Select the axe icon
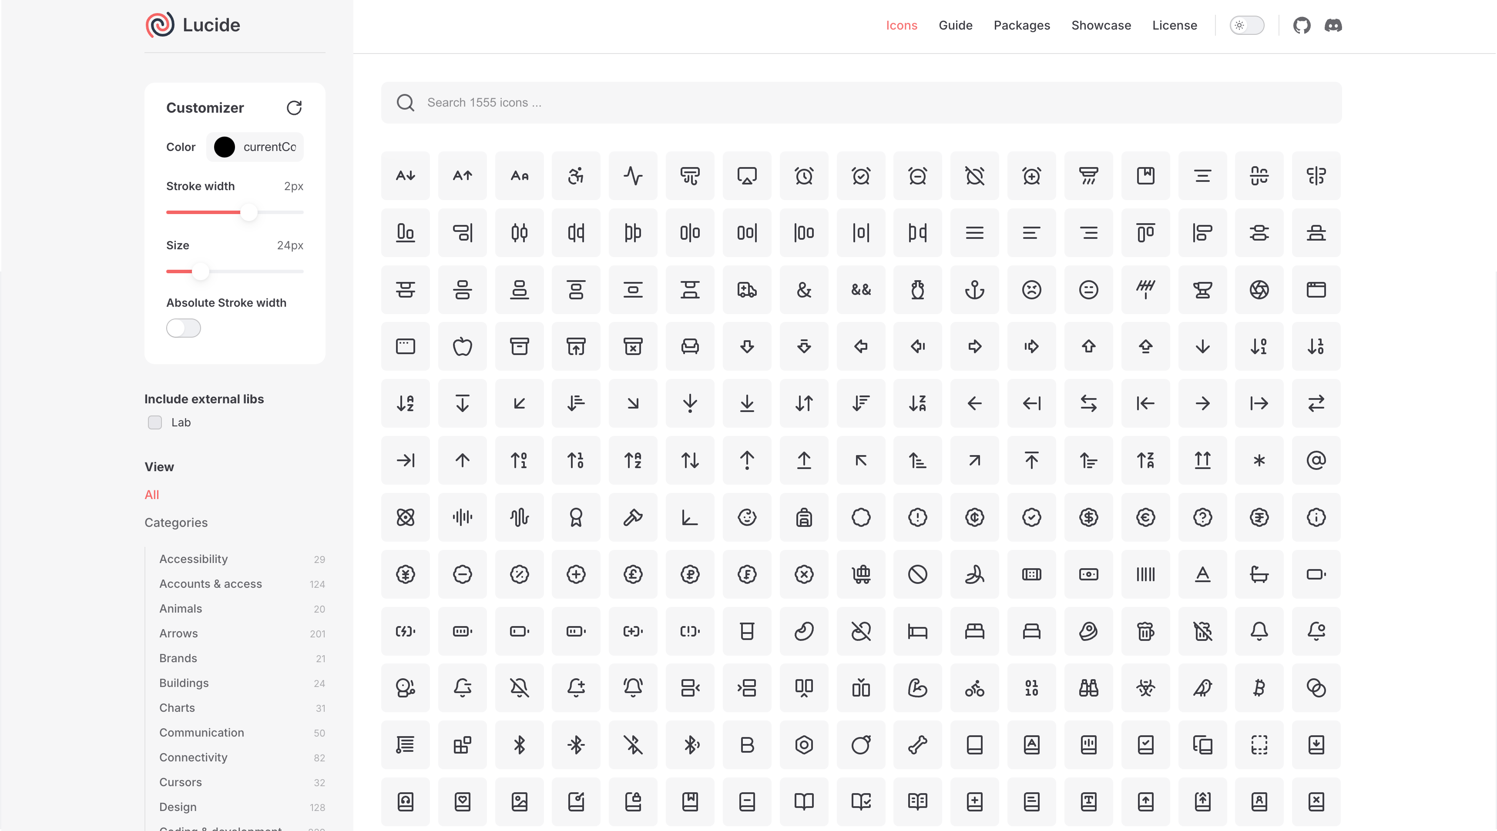Viewport: 1497px width, 831px height. [633, 517]
